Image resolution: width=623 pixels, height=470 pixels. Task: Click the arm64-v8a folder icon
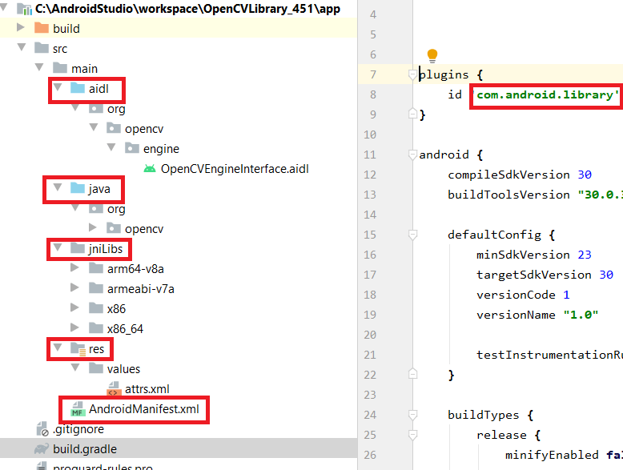[x=96, y=268]
